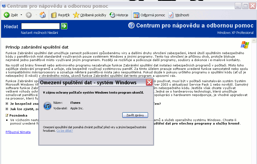The width and height of the screenshot is (257, 164).
Task: Open the Historie toolbar item
Action: pyautogui.click(x=119, y=15)
